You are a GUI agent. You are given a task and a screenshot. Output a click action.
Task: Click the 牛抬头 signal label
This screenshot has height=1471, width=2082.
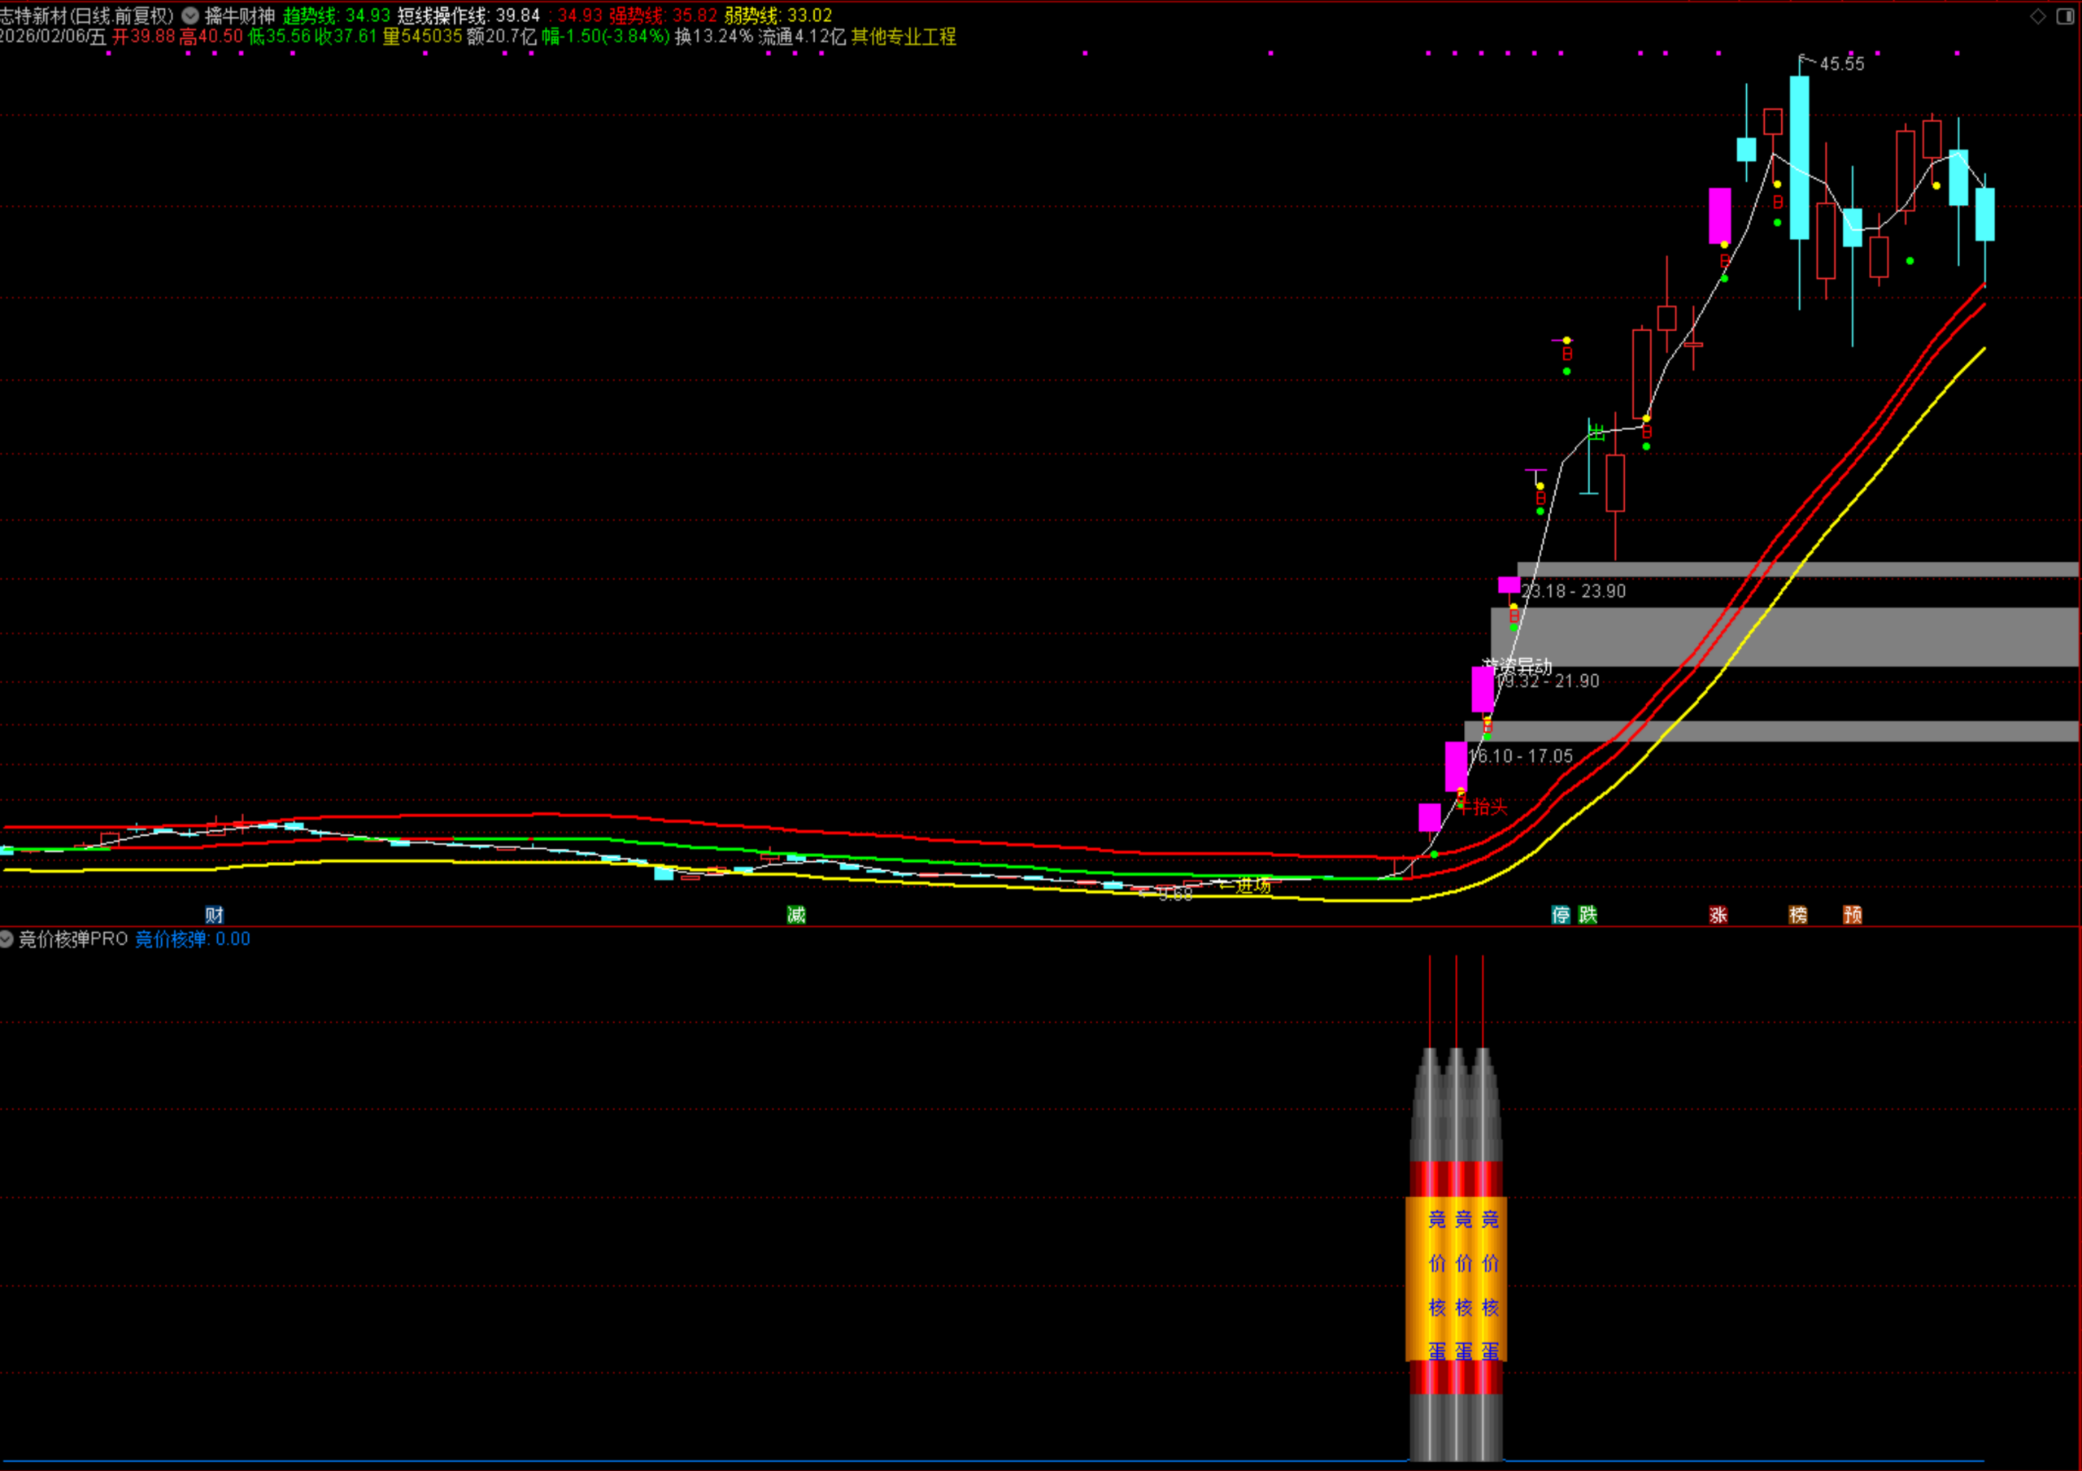(1483, 806)
